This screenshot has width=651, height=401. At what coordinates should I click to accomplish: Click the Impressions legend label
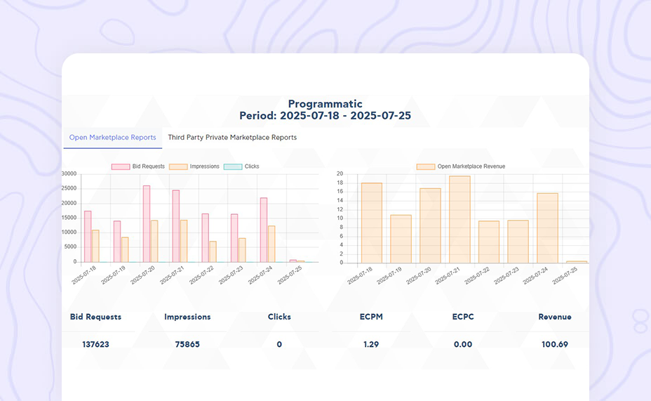pyautogui.click(x=205, y=166)
